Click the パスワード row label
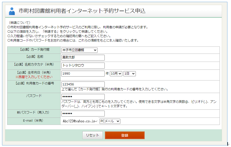The image size is (231, 147). pos(34,96)
